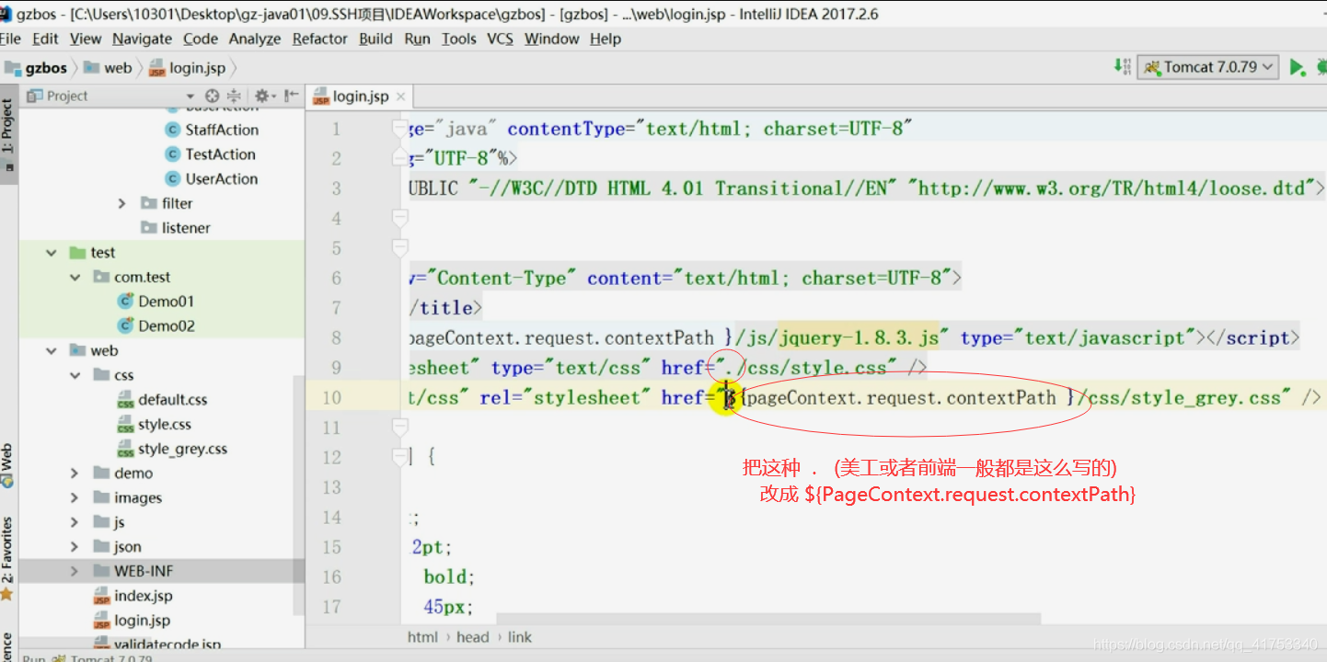Collapse all nodes in Project panel

234,96
